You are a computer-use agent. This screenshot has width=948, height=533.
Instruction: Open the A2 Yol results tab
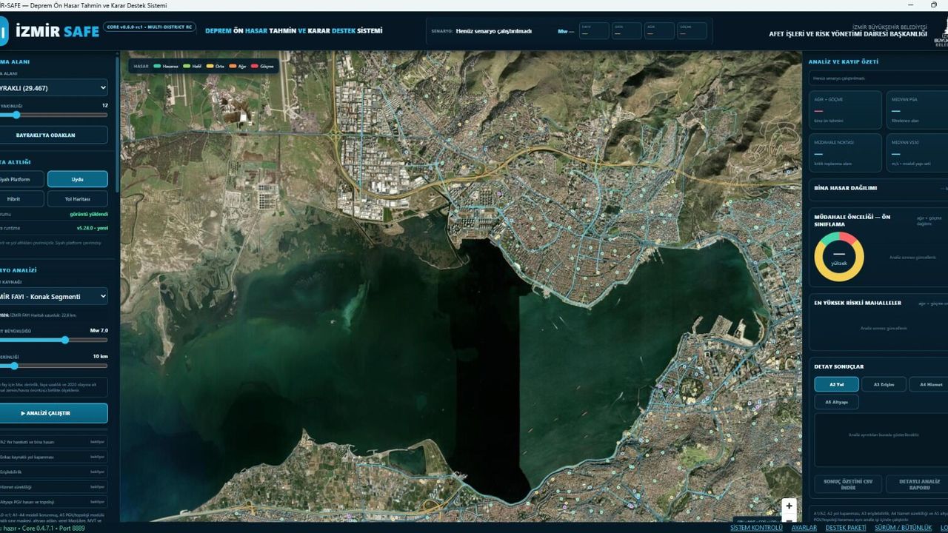click(x=837, y=384)
